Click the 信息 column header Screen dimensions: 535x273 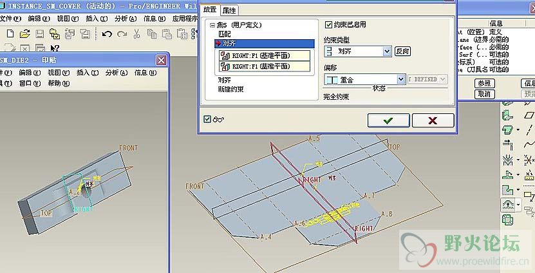pos(496,23)
